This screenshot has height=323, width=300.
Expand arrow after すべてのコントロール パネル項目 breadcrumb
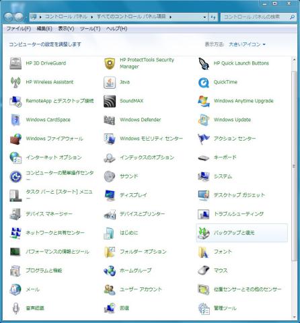tap(170, 17)
